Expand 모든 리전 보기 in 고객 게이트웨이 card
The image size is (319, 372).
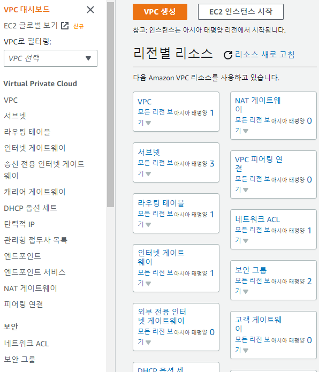253,345
